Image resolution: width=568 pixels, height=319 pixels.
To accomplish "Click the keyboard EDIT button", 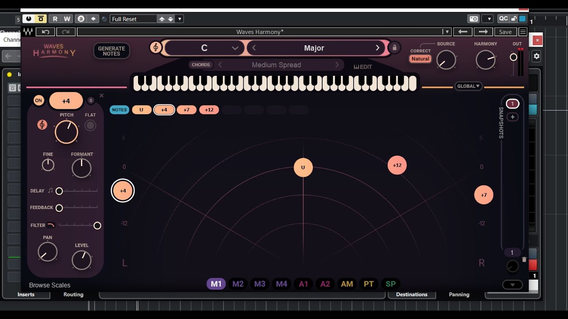I will point(363,67).
